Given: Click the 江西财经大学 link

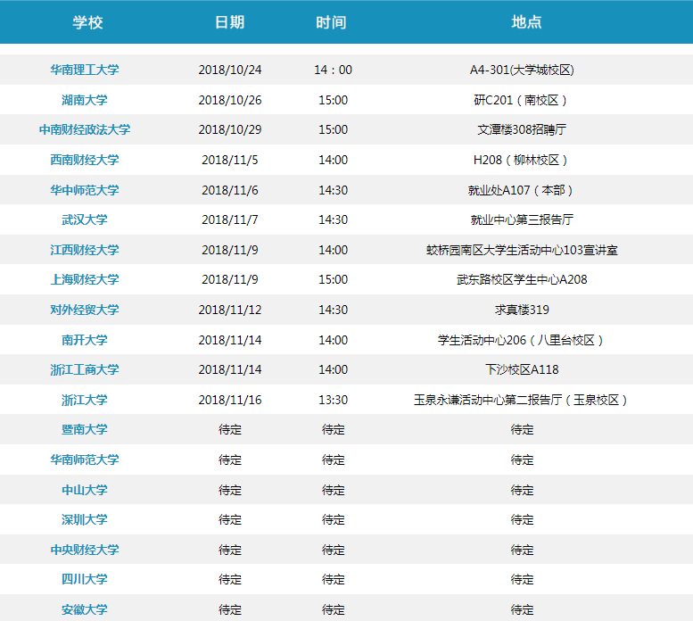Looking at the screenshot, I should 85,250.
